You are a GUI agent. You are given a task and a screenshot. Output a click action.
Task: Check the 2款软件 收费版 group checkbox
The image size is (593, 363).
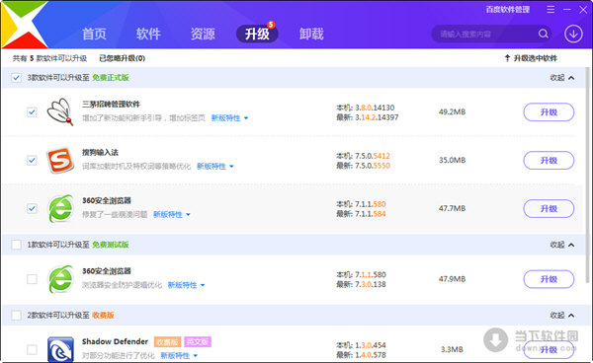[x=16, y=315]
